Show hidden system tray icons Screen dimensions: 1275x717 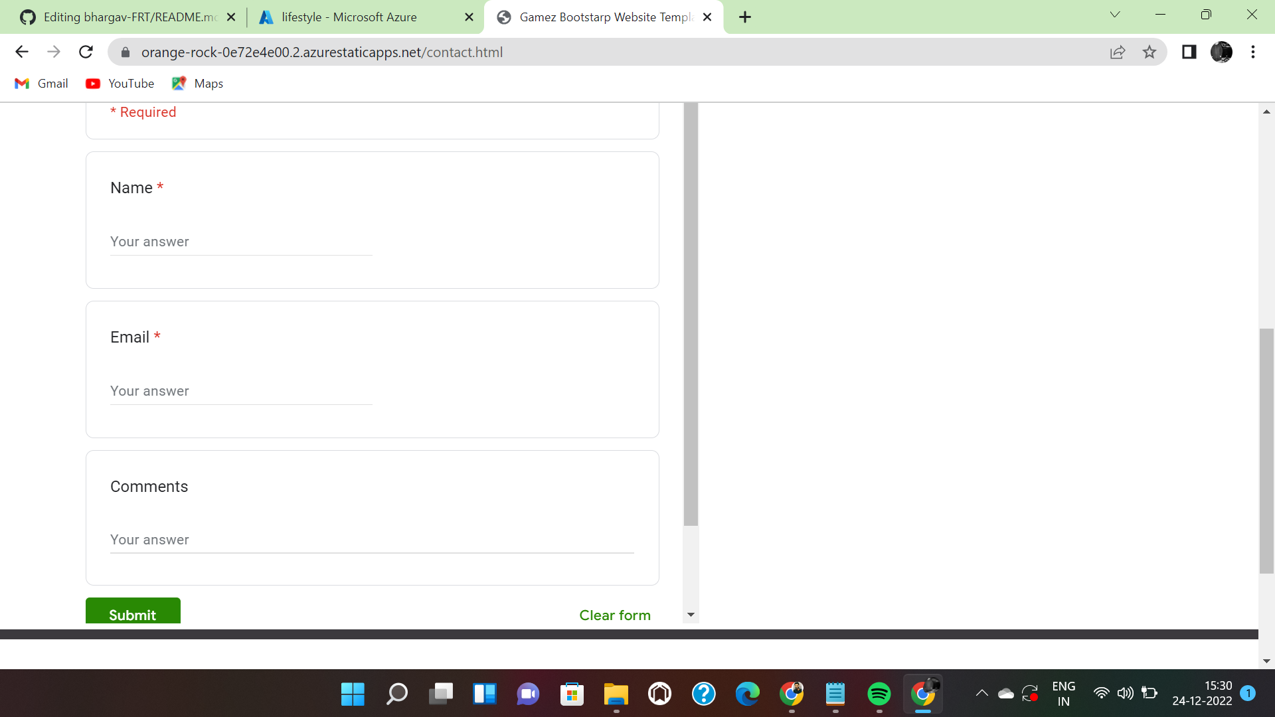981,694
